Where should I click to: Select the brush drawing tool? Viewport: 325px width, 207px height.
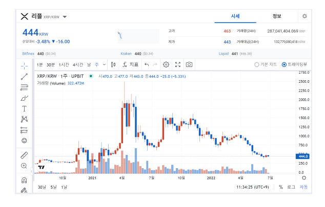[24, 98]
